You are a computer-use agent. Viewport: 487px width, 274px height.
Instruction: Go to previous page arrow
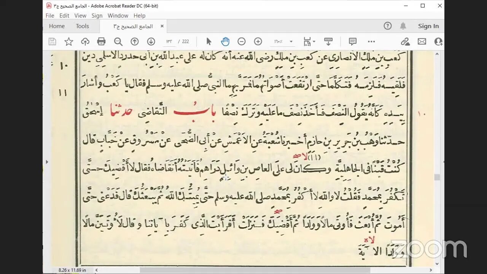(135, 41)
